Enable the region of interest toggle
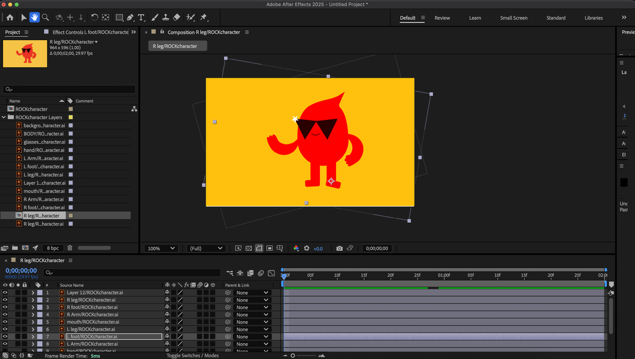Screen dimensions: 635x359 [270, 248]
